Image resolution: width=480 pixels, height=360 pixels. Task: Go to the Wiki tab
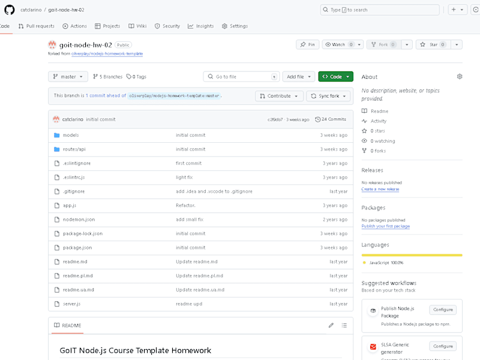coord(137,26)
